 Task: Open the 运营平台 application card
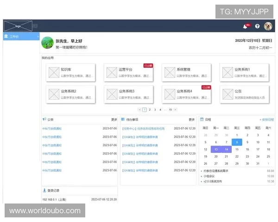click(x=128, y=73)
